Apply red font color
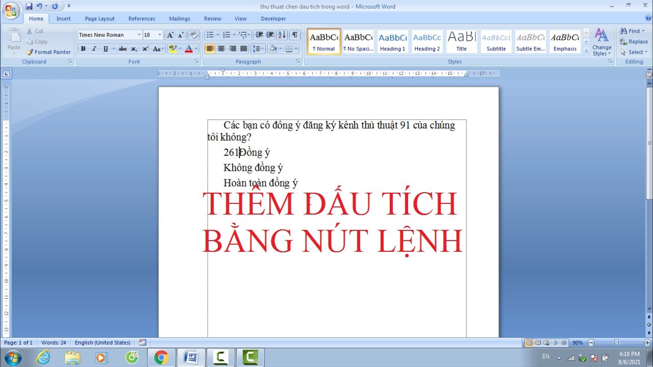 [x=188, y=49]
